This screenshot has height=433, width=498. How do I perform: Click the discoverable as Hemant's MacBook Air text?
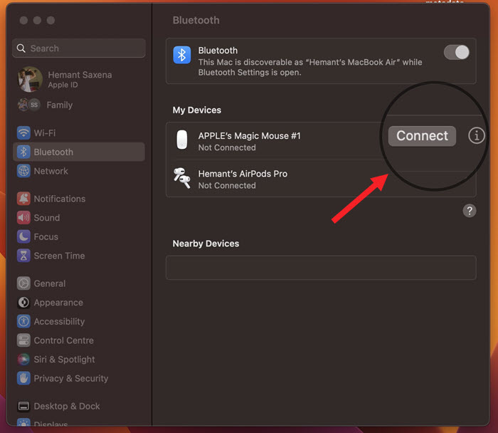pos(310,67)
